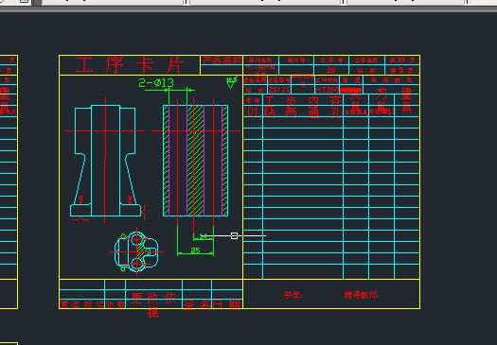
Task: Click the 工序卡片 title text
Action: coord(129,65)
